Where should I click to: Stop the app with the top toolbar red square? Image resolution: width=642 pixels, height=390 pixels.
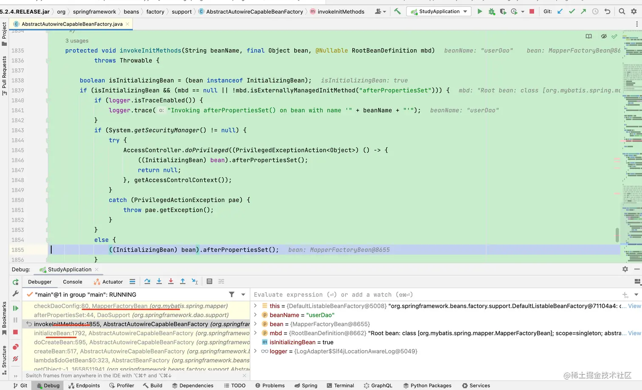click(x=532, y=11)
